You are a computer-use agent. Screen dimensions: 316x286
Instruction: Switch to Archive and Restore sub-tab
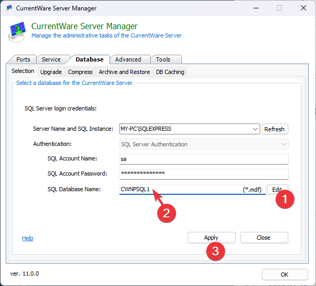(124, 72)
